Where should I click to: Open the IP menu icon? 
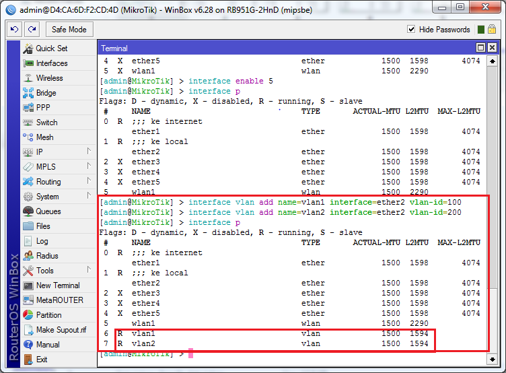(28, 152)
